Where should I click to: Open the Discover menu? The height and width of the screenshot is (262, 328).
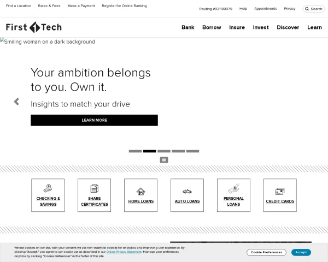[x=288, y=27]
